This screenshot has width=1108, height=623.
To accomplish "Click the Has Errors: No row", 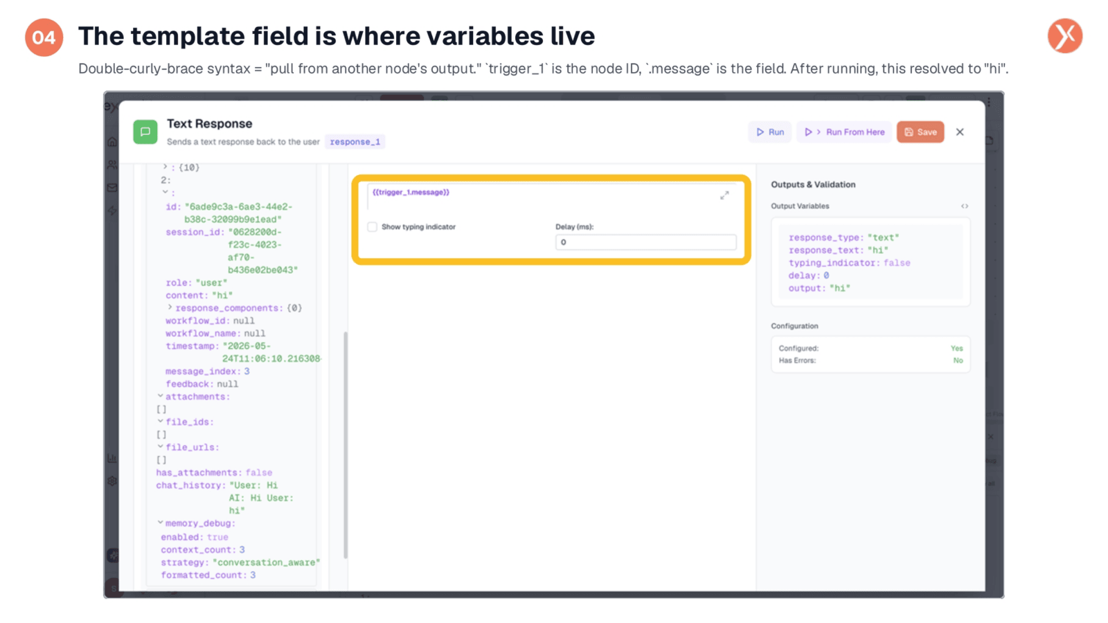I will [x=870, y=361].
